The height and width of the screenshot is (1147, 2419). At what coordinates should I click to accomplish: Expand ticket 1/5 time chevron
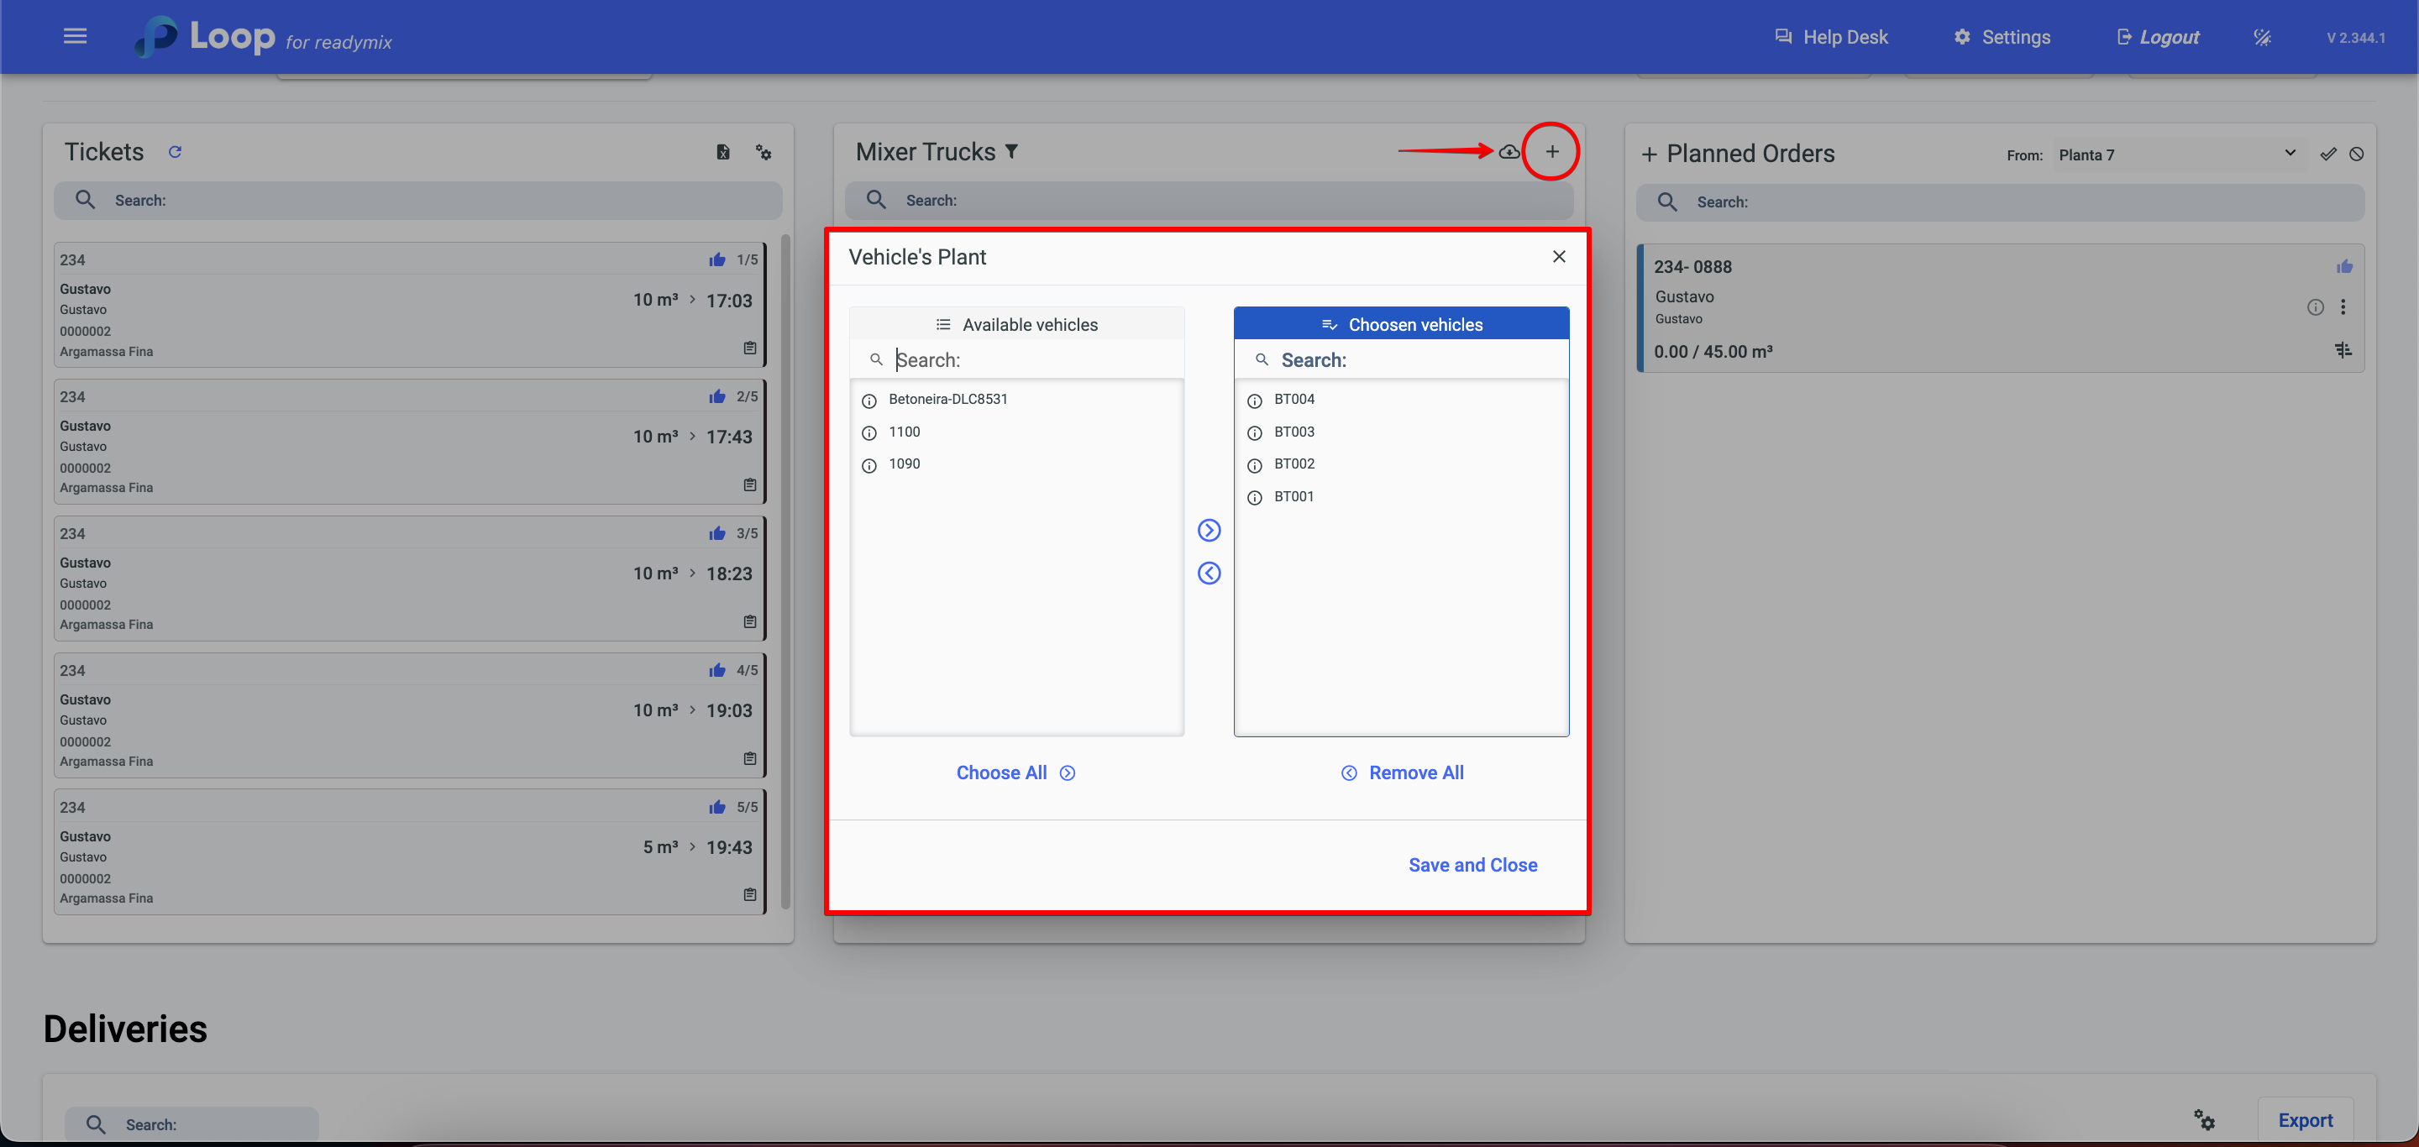pos(693,301)
